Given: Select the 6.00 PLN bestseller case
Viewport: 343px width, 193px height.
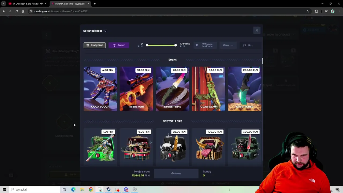Looking at the screenshot, I should click(136, 147).
